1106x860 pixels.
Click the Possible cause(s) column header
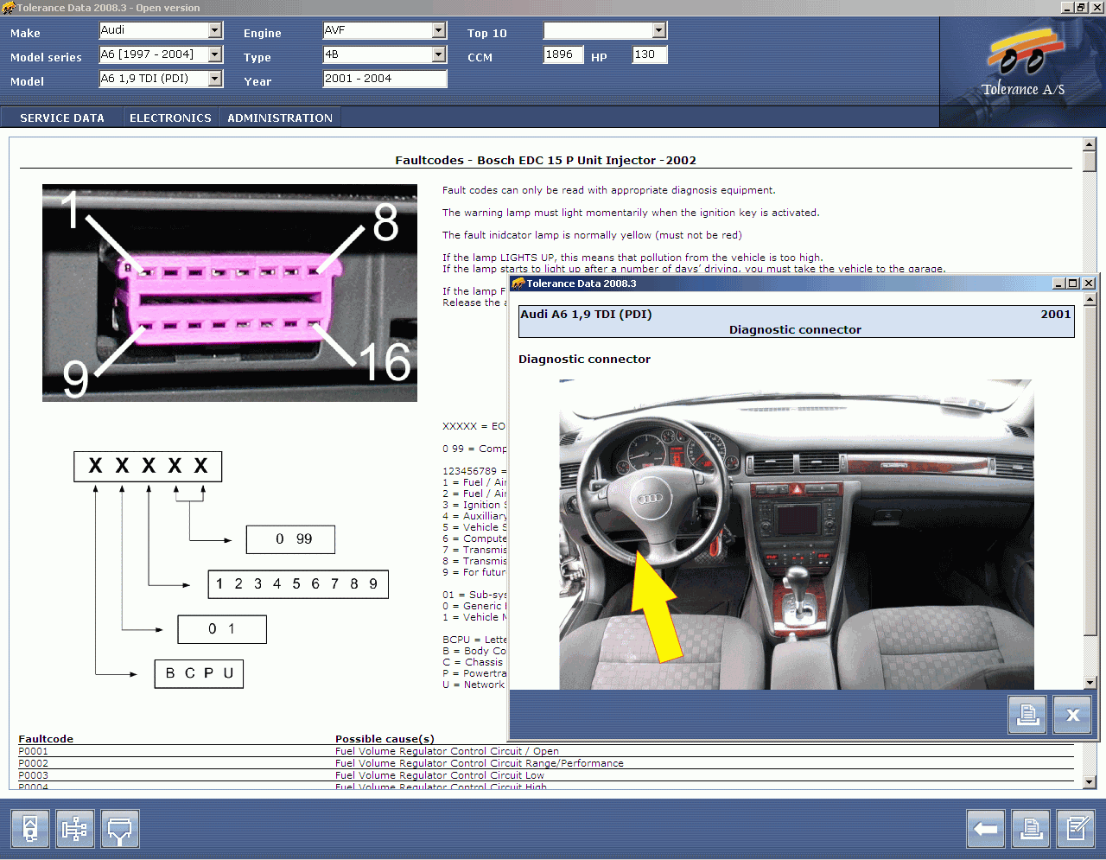click(385, 739)
